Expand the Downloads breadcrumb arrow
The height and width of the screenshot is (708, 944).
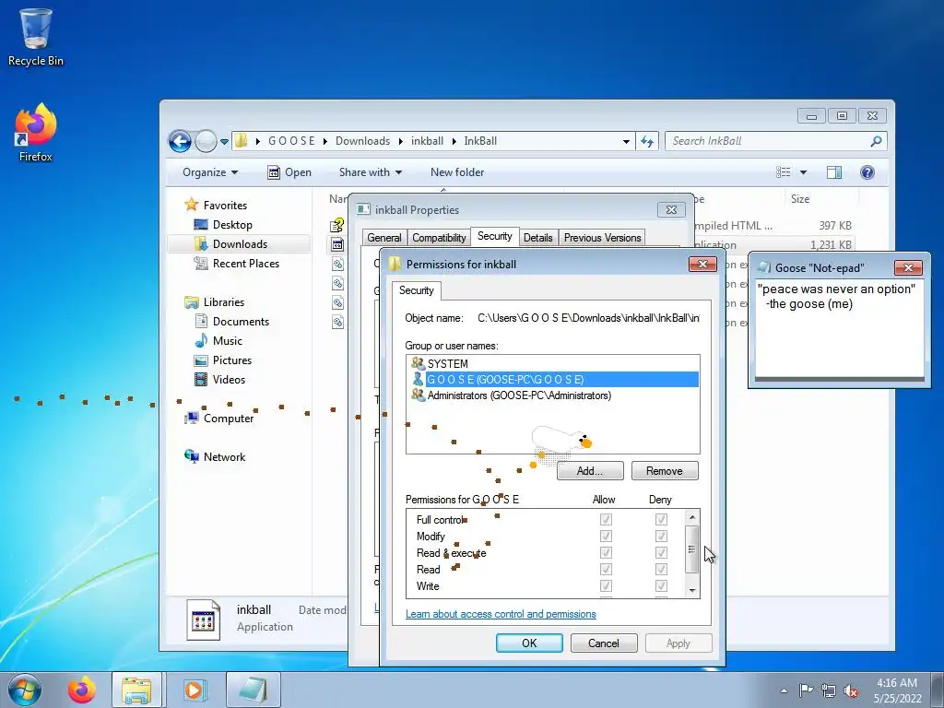click(x=400, y=141)
